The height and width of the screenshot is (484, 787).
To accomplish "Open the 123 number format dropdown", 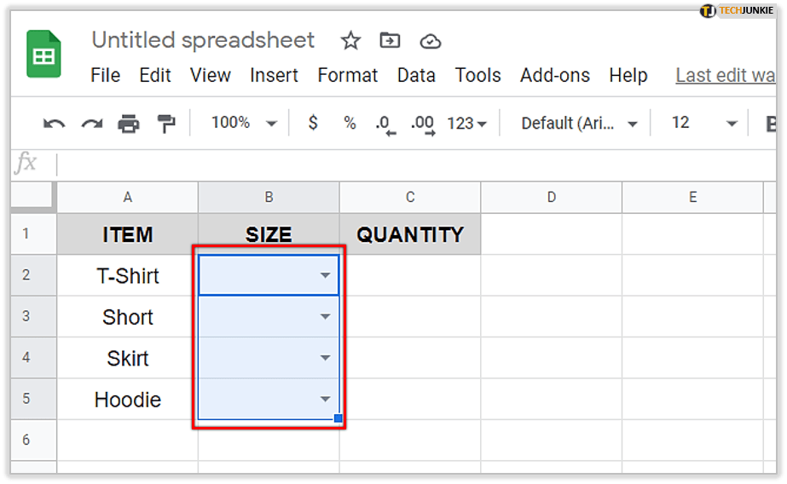I will coord(466,124).
